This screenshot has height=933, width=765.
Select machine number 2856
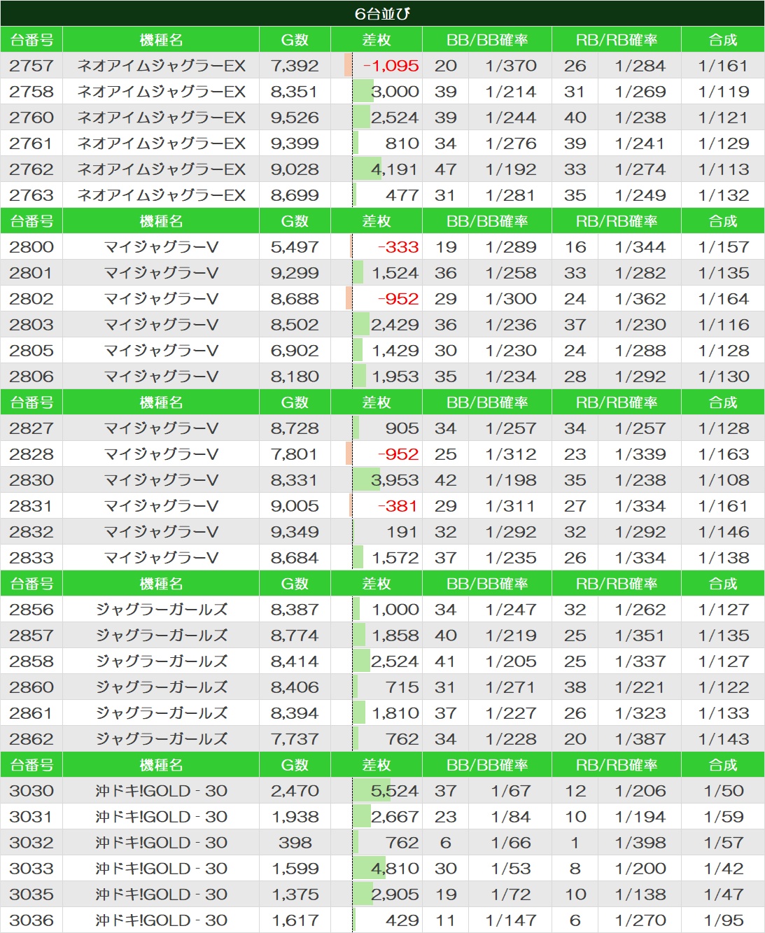coord(31,610)
